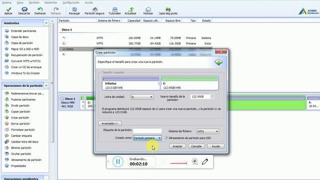The height and width of the screenshot is (180, 320).
Task: Select Alineamiento de partición operation
Action: pos(26,160)
